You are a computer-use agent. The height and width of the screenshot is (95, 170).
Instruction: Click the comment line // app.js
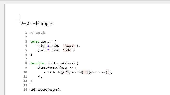pos(38,33)
